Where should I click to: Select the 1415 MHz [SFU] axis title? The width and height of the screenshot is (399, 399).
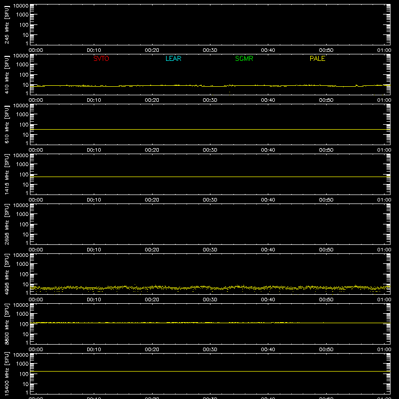pos(6,174)
